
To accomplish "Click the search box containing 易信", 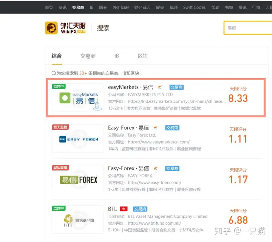I will [x=248, y=28].
